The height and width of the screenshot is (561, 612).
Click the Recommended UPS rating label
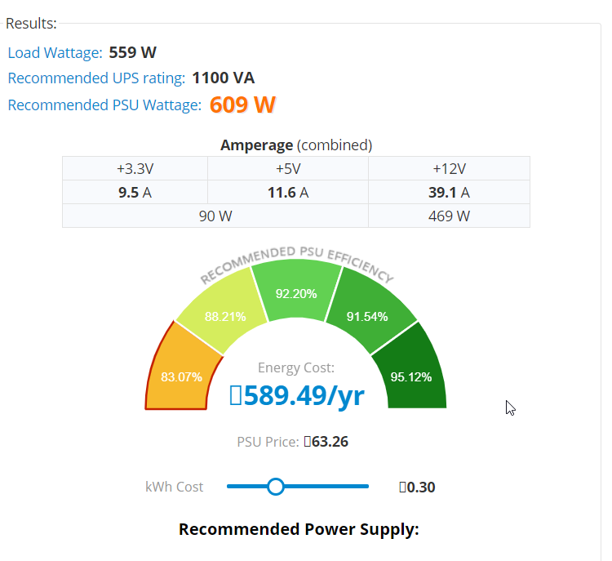tap(96, 78)
